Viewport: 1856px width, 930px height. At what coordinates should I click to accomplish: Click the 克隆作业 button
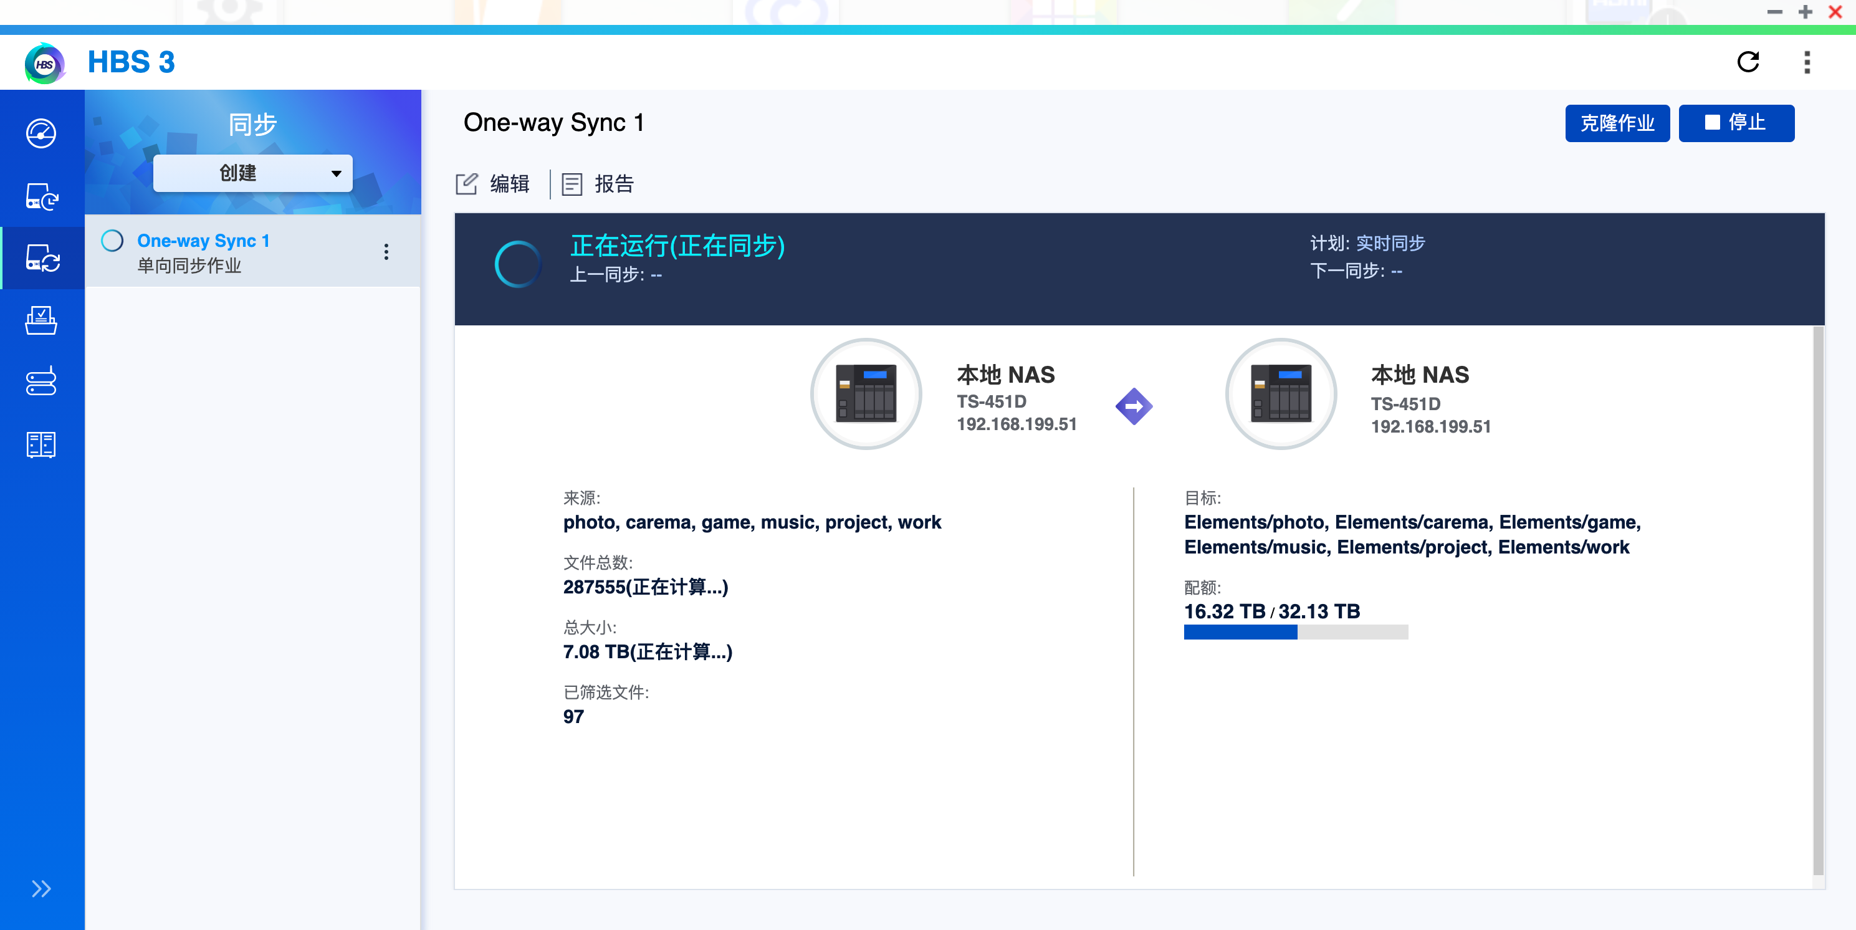point(1616,123)
